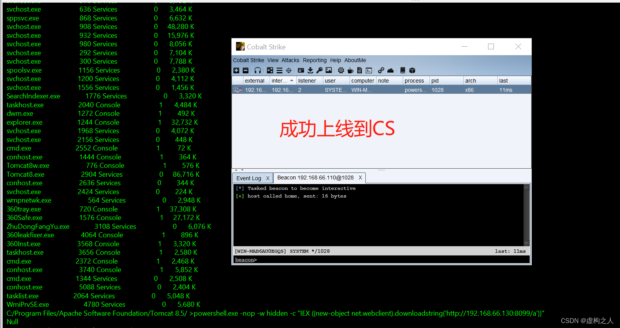The height and width of the screenshot is (328, 620).
Task: Open the credentials card icon
Action: pyautogui.click(x=301, y=70)
